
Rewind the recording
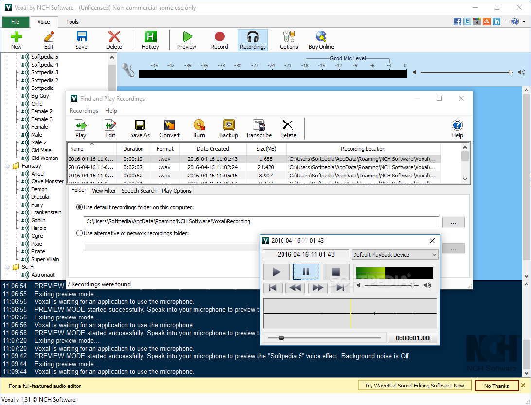295,288
